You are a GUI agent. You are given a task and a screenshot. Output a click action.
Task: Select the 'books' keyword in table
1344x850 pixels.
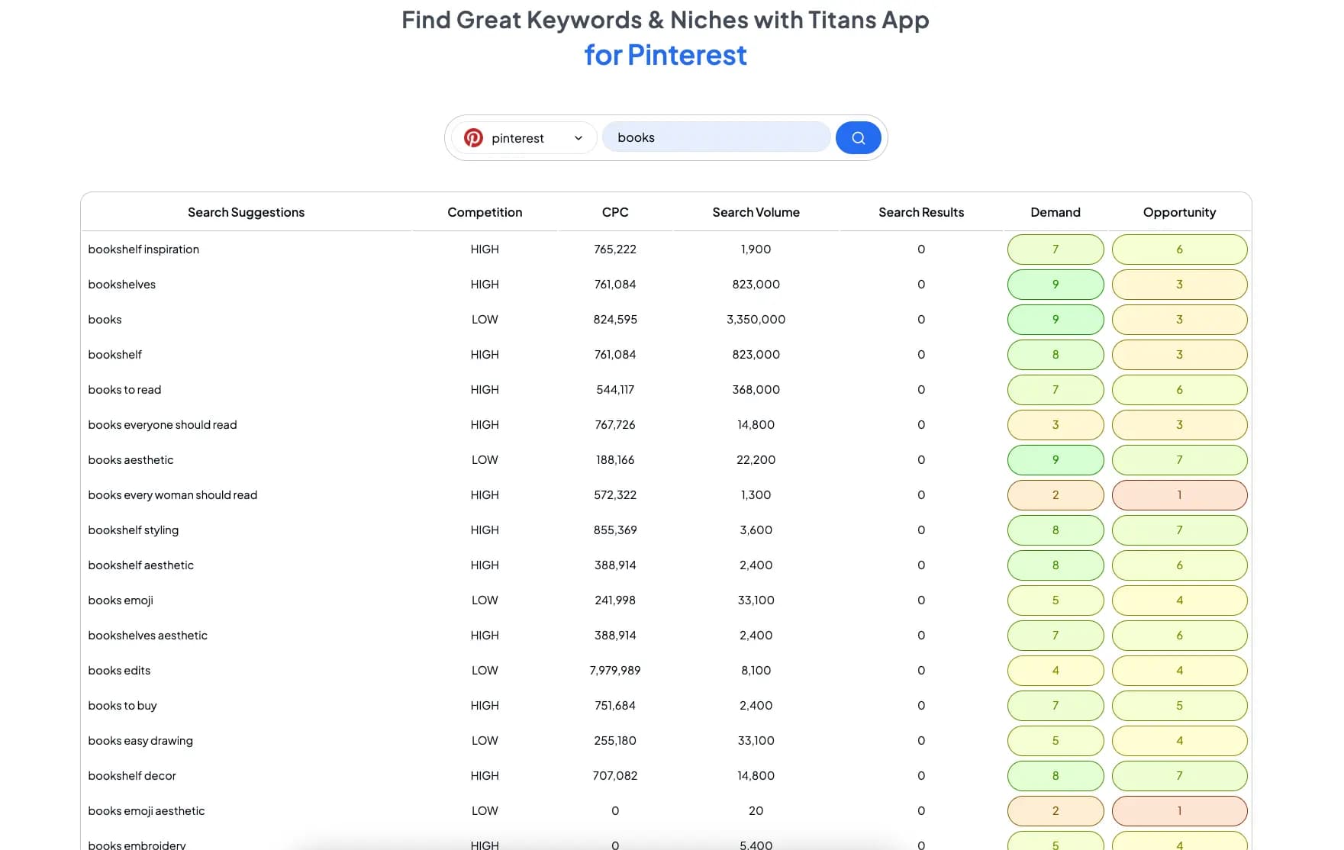(105, 320)
